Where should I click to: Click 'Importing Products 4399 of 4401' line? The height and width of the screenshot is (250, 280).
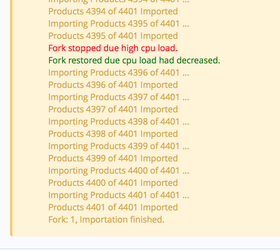(118, 146)
